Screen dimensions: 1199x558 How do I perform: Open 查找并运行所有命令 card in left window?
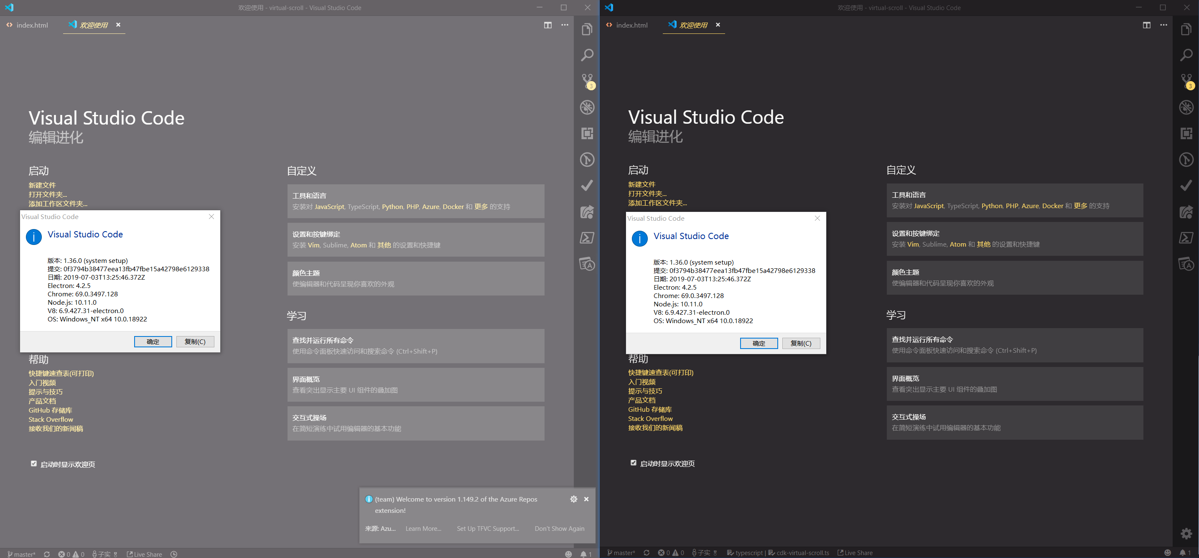click(416, 346)
